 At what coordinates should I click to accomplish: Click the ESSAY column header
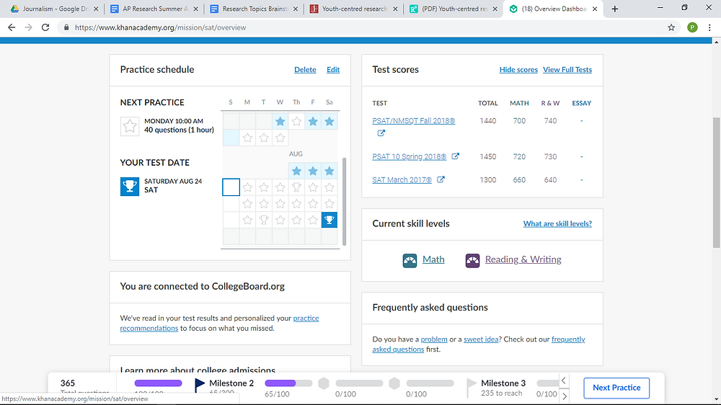581,103
